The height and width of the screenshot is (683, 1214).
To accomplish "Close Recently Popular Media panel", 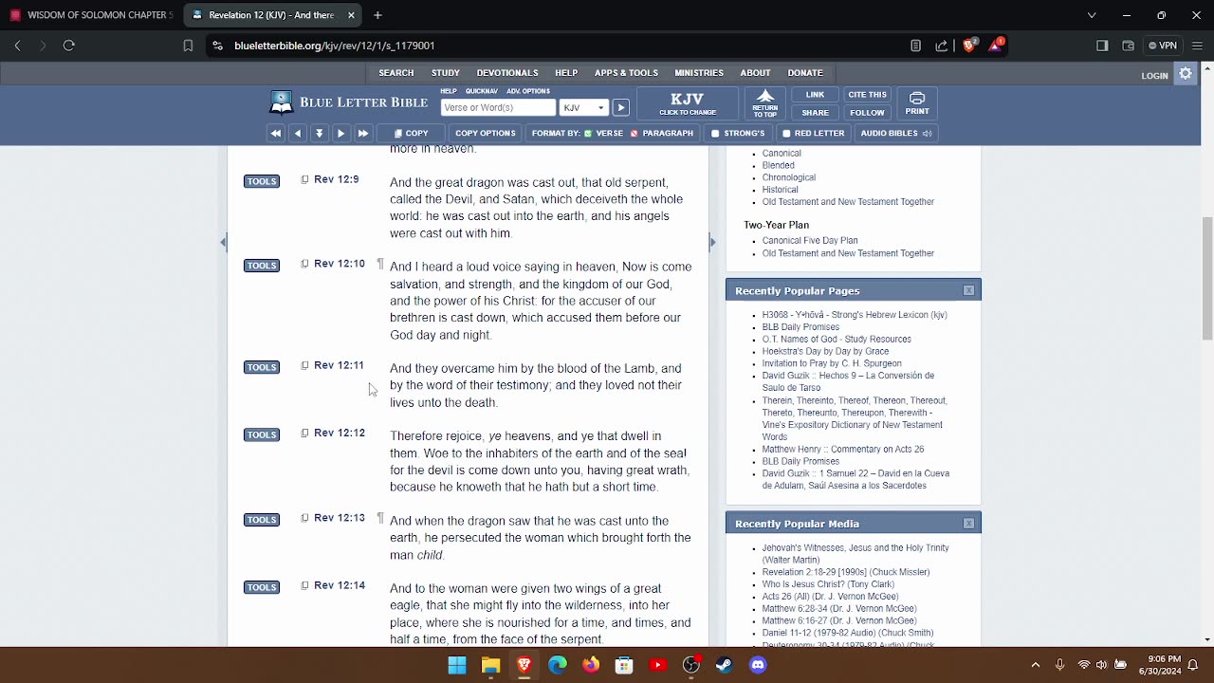I will [968, 524].
